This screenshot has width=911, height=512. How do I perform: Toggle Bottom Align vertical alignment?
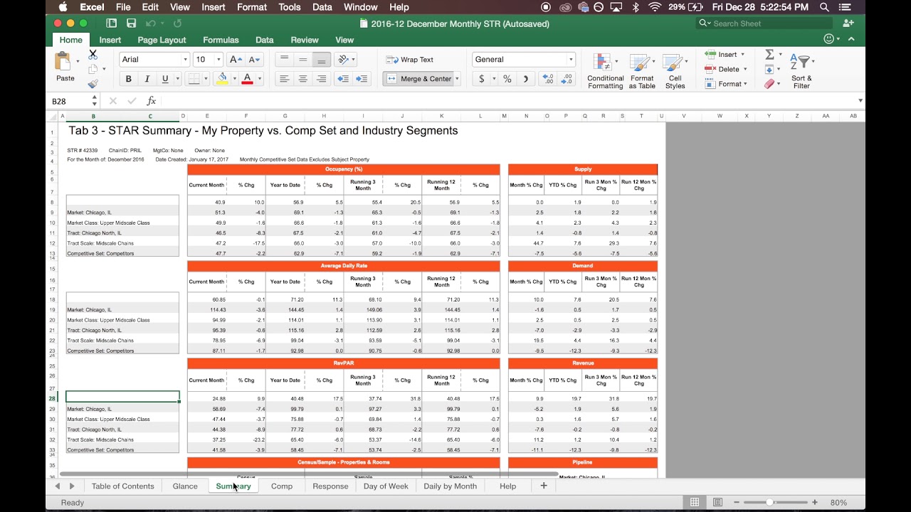click(x=322, y=60)
